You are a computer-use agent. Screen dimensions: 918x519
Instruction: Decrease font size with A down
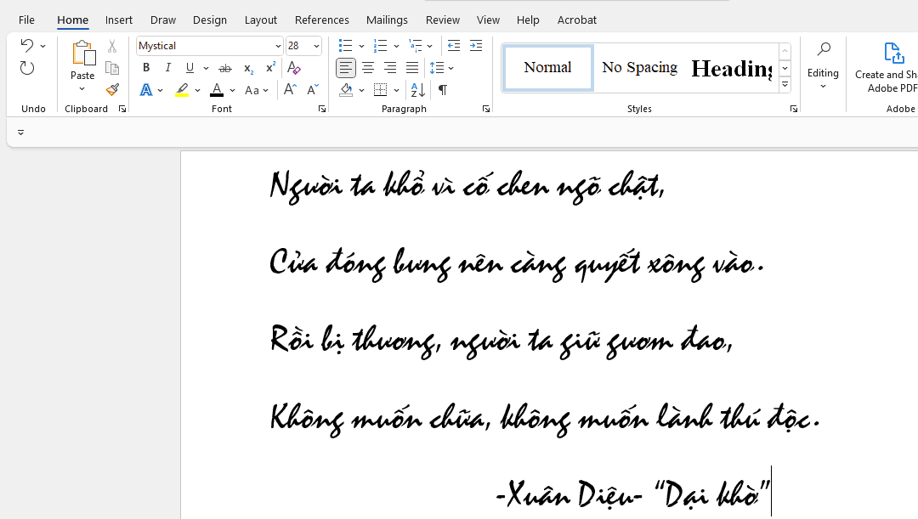(x=313, y=89)
